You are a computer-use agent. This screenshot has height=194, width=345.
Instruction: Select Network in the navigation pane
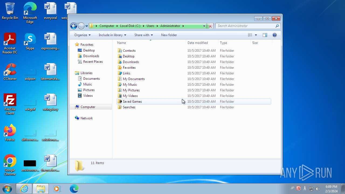(87, 118)
